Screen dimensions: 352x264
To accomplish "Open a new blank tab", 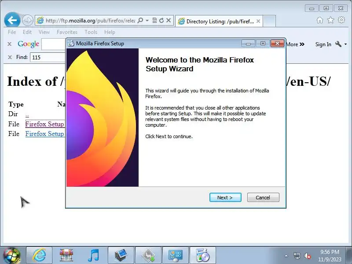I will 269,21.
